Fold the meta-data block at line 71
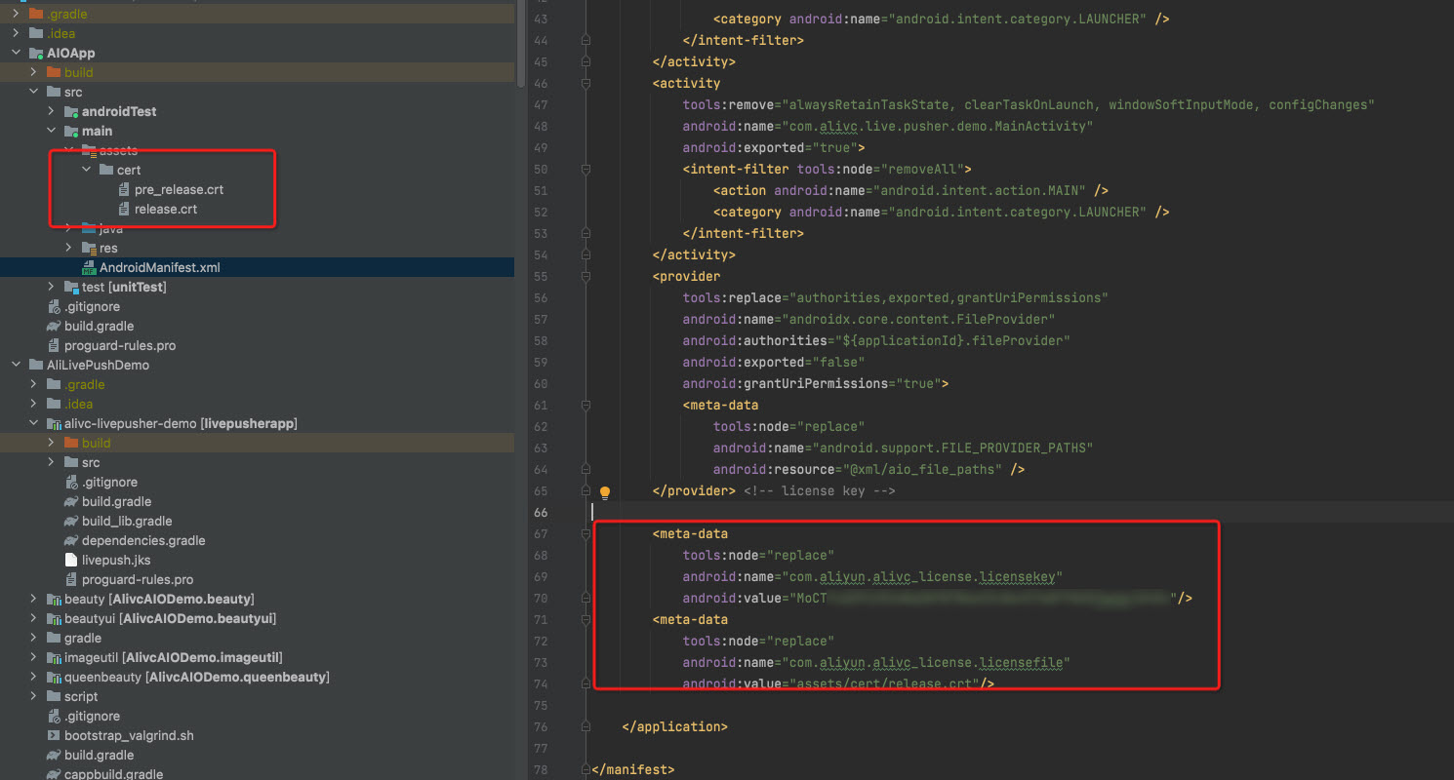 586,620
